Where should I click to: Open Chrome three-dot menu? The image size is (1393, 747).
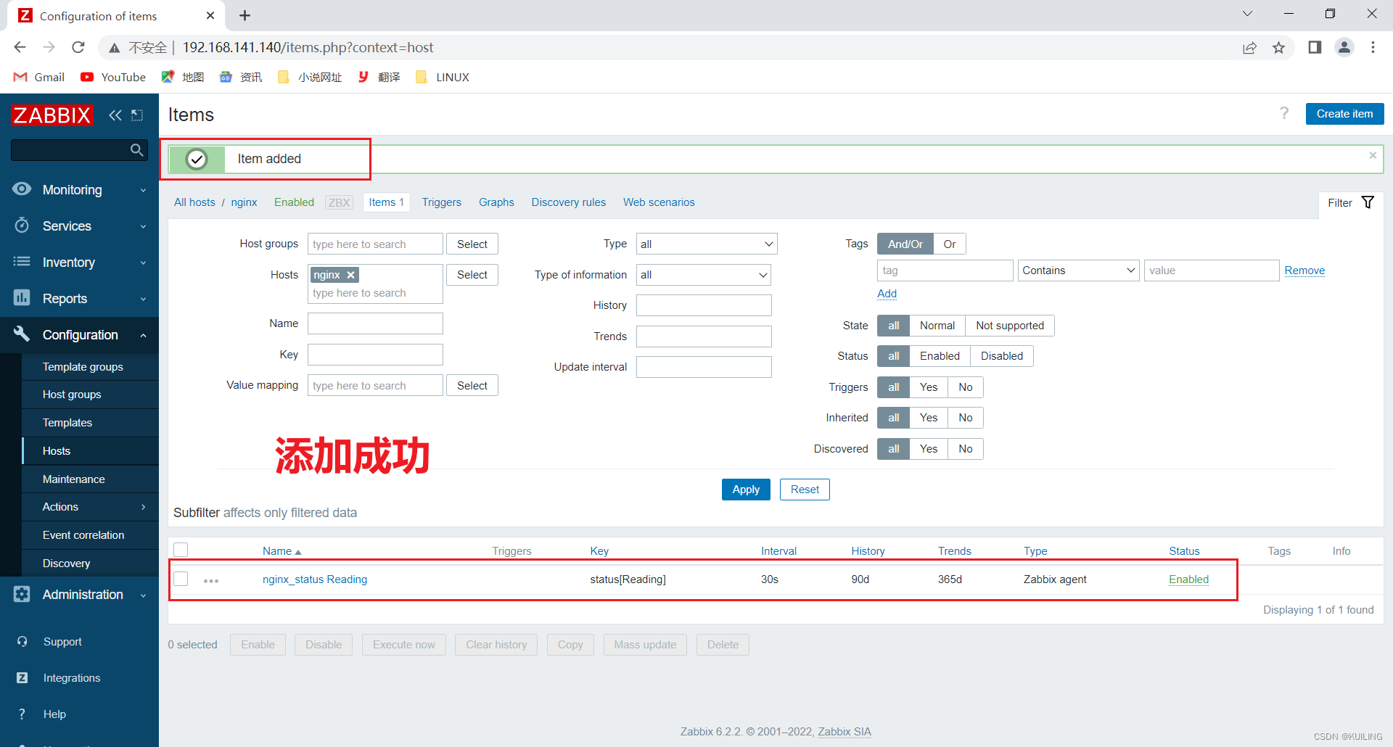coord(1373,47)
